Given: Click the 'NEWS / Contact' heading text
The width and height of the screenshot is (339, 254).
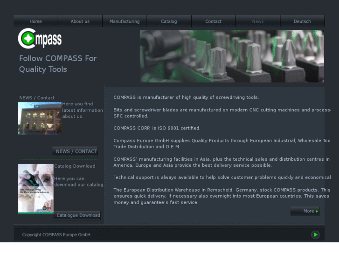Looking at the screenshot, I should [x=37, y=98].
